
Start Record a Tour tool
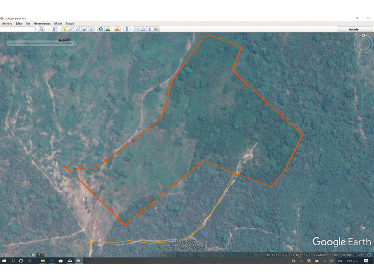pyautogui.click(x=91, y=29)
